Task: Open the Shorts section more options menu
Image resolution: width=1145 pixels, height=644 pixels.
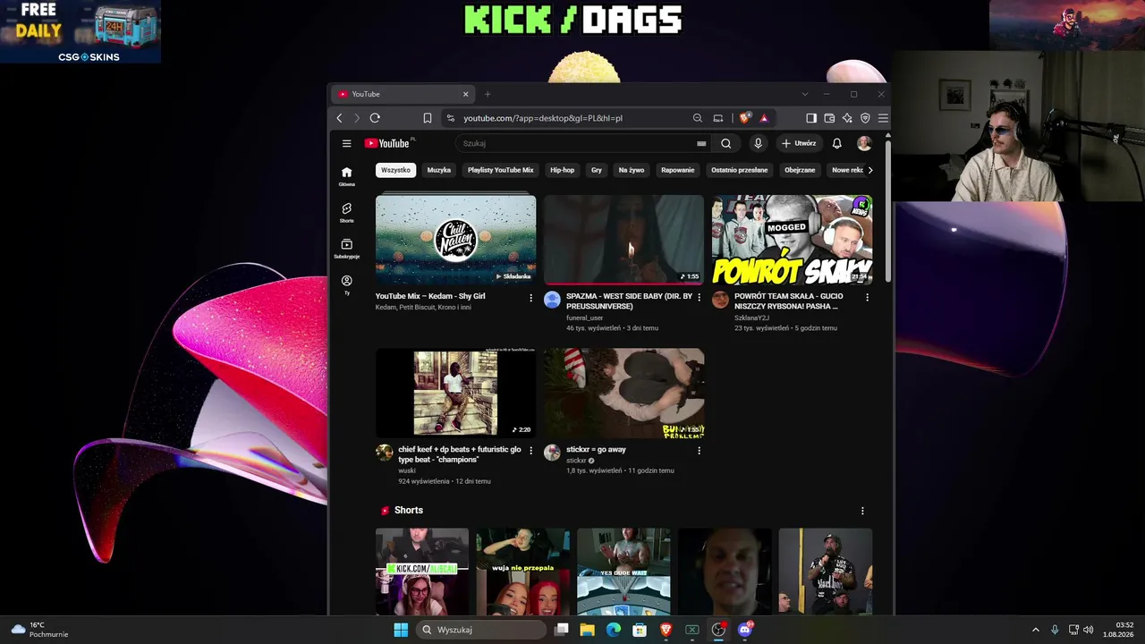Action: pos(862,511)
